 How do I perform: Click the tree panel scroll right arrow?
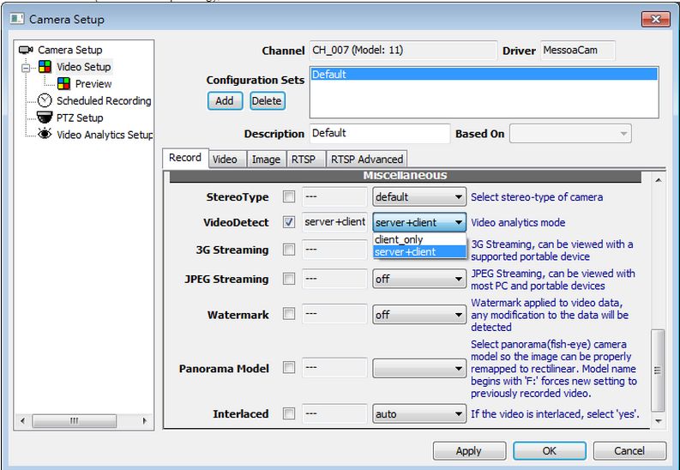coord(145,421)
